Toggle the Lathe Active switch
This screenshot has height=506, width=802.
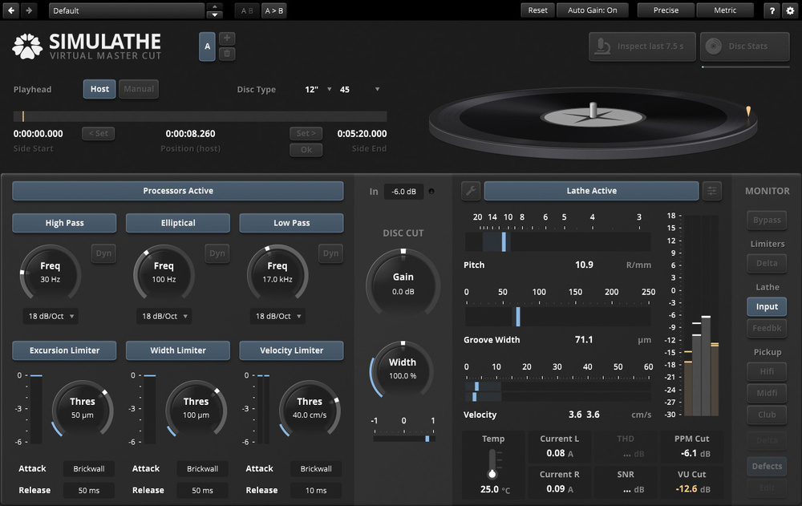tap(591, 191)
